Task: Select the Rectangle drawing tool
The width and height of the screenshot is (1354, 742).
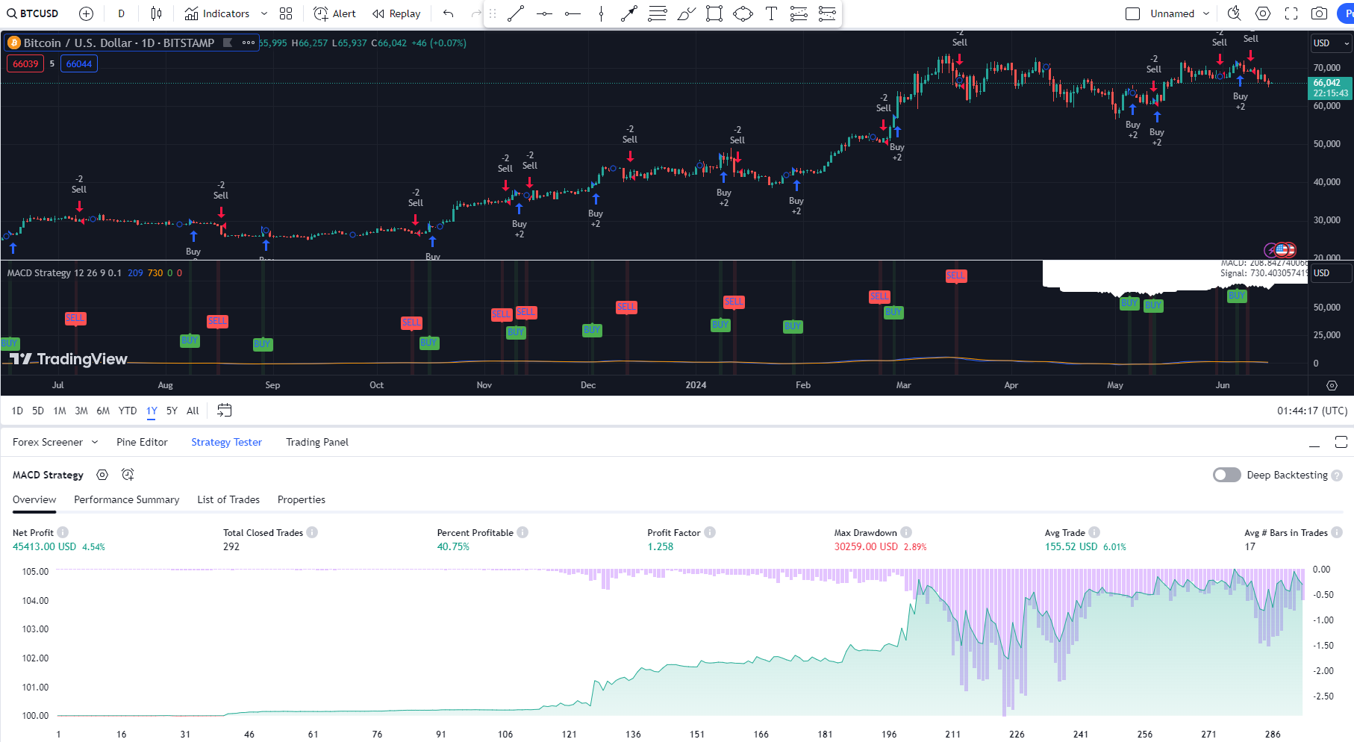Action: 714,13
